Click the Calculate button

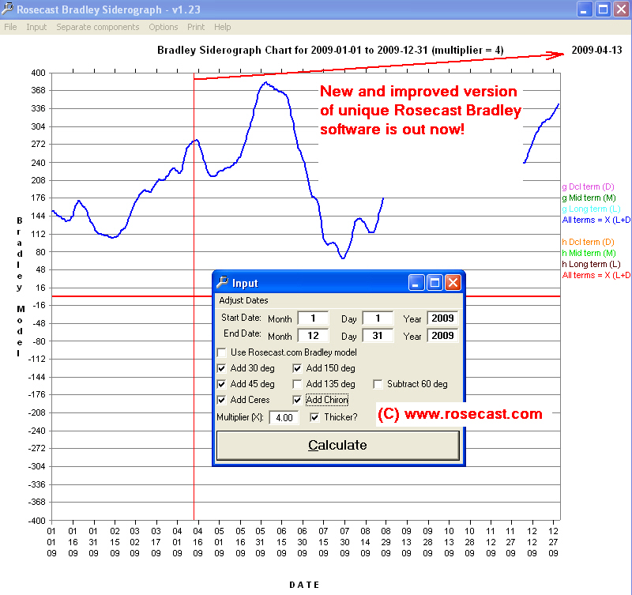click(338, 446)
